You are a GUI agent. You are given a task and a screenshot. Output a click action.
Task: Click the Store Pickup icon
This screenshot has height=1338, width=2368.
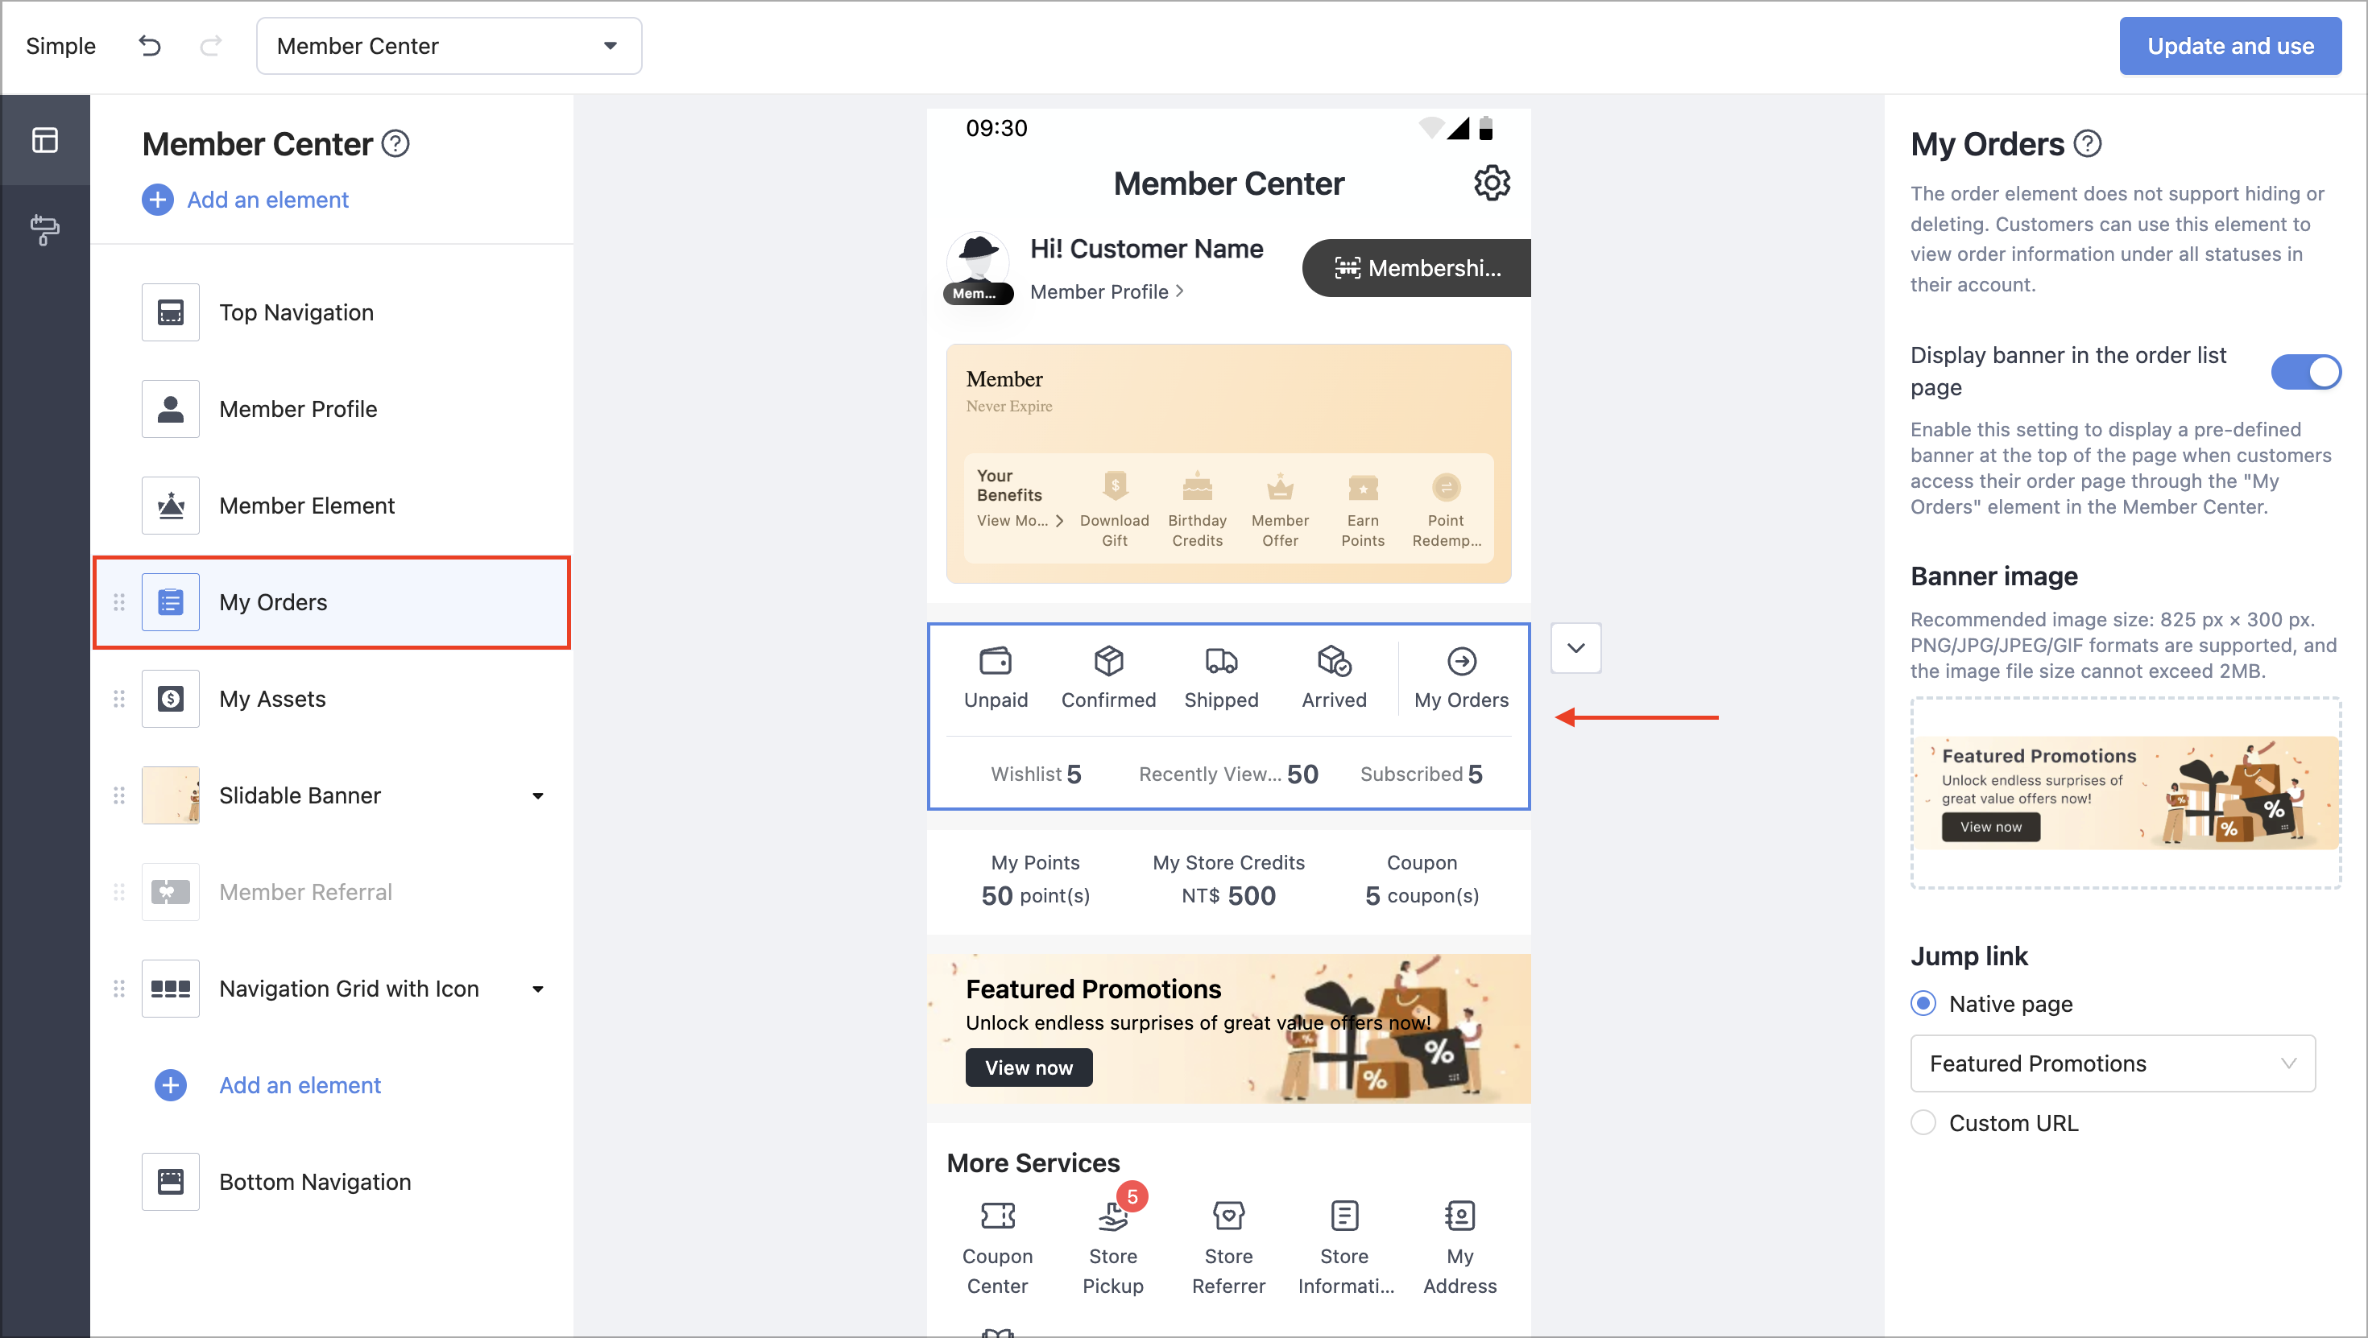tap(1112, 1216)
